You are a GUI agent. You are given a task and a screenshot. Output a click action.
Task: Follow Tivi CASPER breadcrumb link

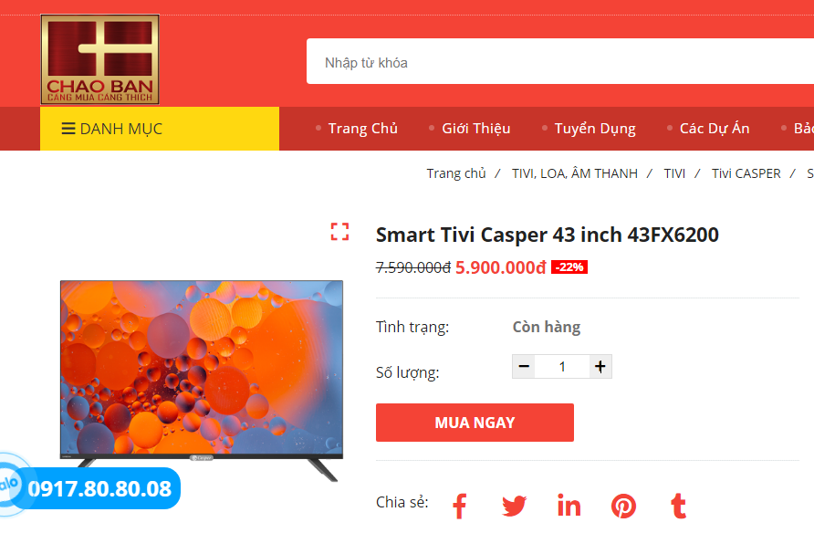click(746, 173)
